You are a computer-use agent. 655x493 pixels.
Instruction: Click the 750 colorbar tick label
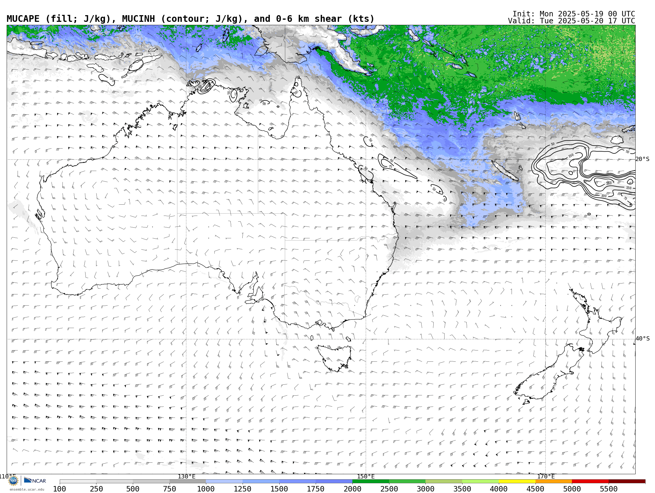pos(170,489)
